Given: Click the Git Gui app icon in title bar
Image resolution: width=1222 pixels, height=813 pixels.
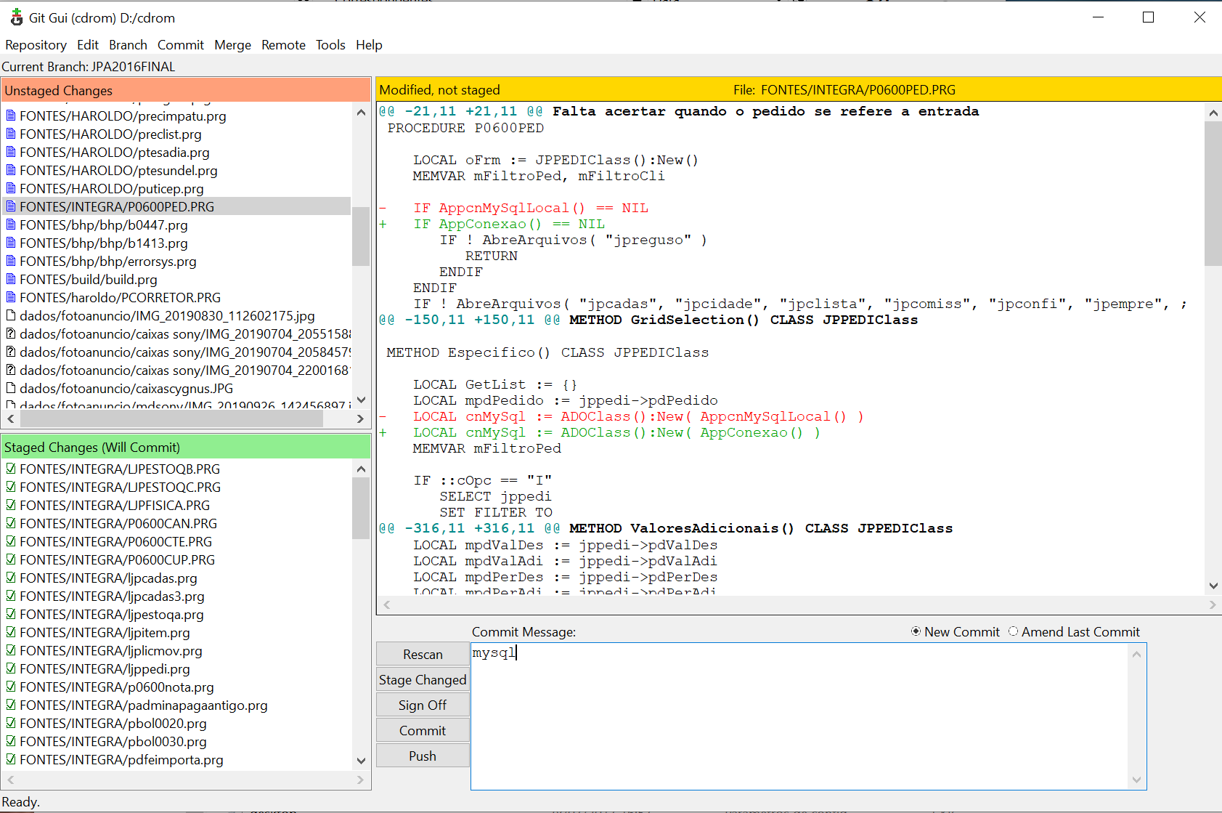Looking at the screenshot, I should (16, 17).
